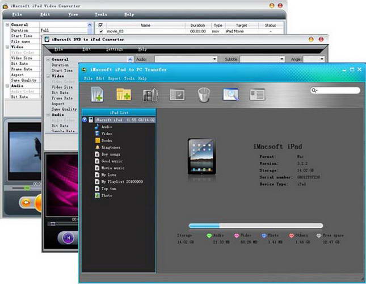Viewport: 366px width, 284px height.
Task: Click the Duration column header
Action: coord(197,25)
